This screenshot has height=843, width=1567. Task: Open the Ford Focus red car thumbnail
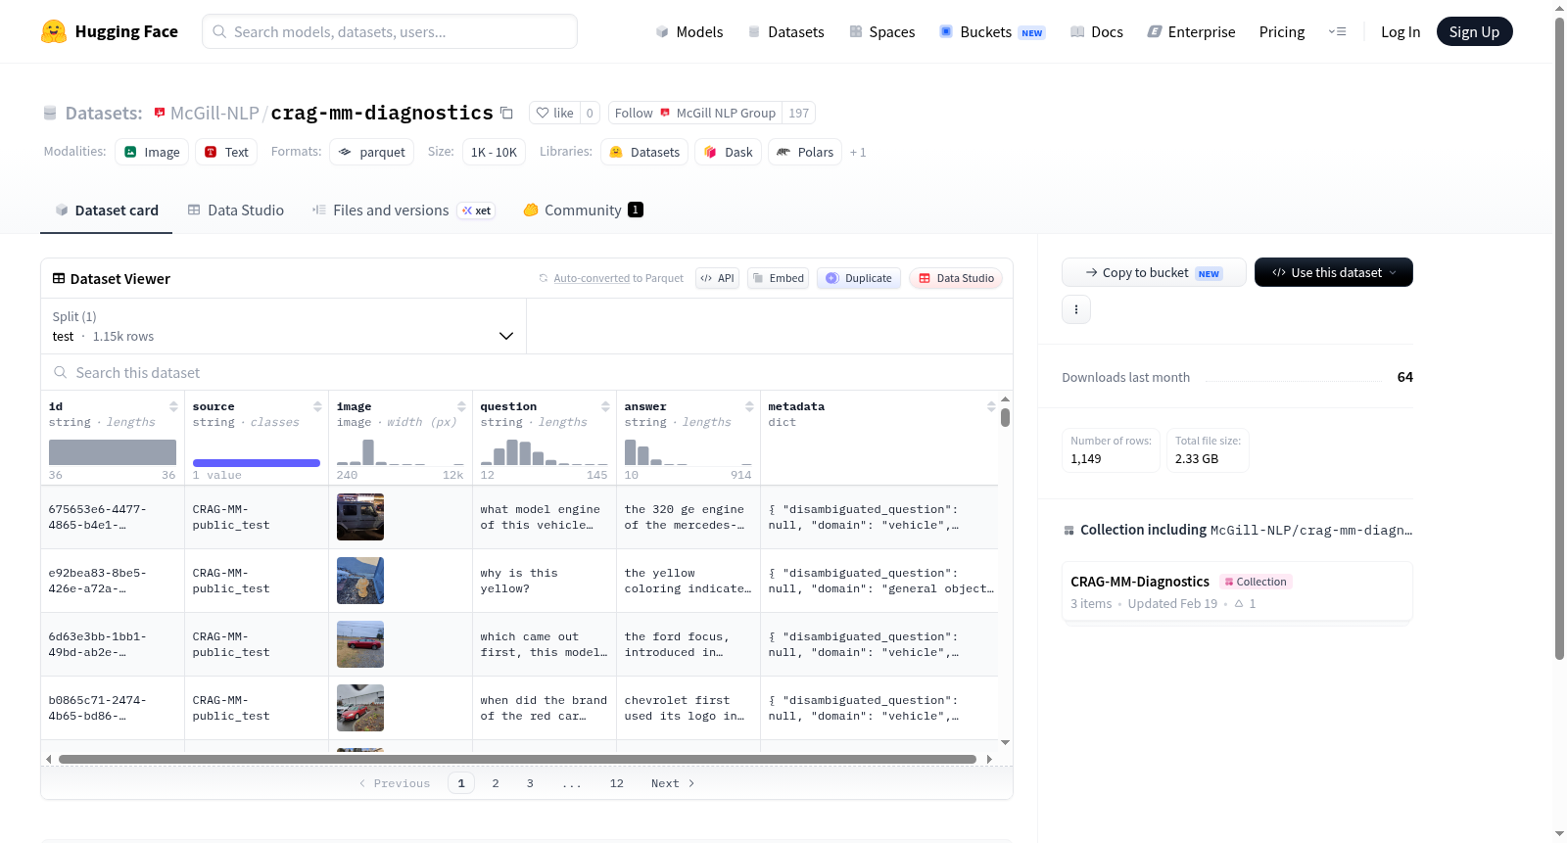click(360, 644)
